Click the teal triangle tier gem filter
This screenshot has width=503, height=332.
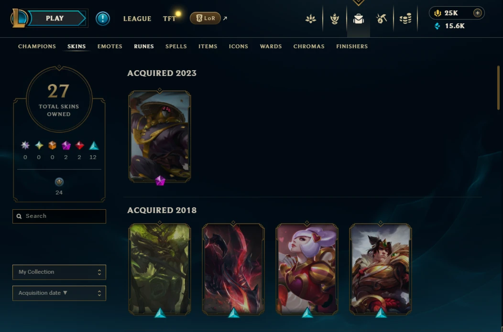coord(94,146)
